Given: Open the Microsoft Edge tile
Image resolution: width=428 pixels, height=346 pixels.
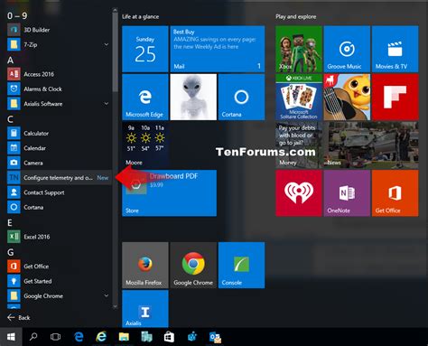Looking at the screenshot, I should tap(145, 97).
